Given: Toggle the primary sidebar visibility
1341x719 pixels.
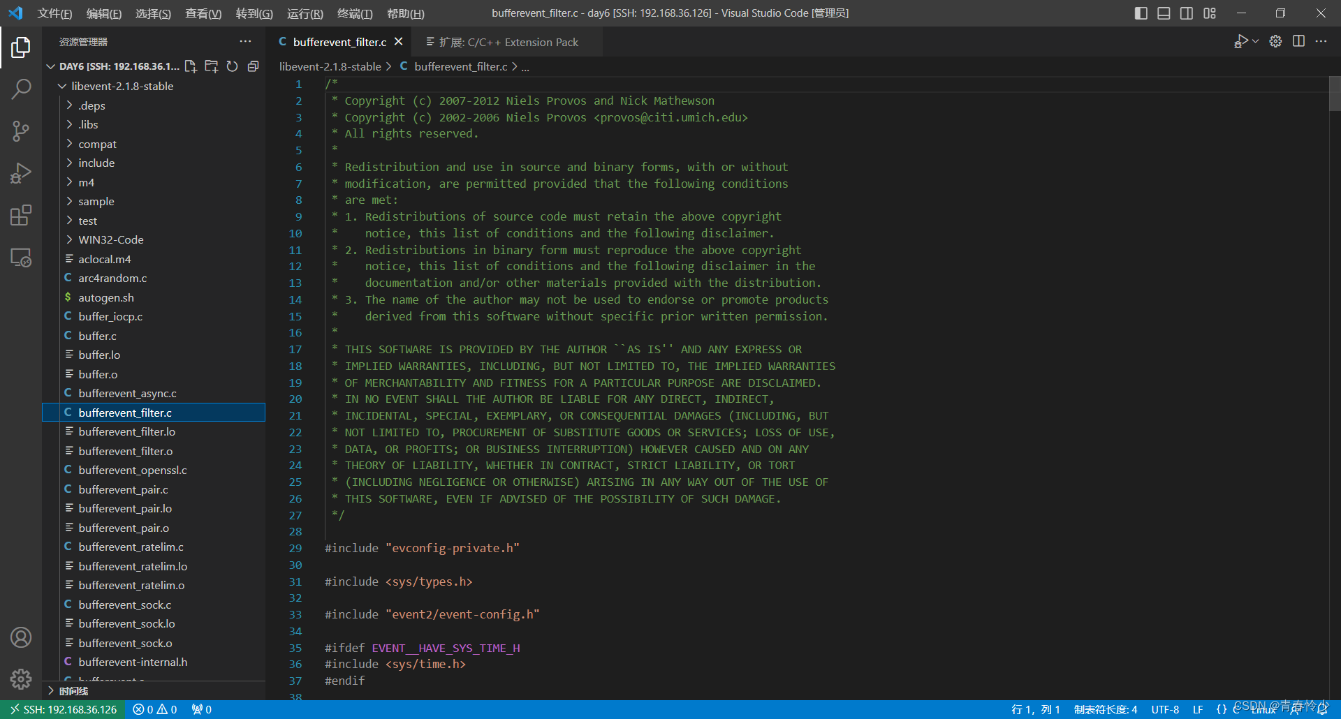Looking at the screenshot, I should click(1141, 13).
